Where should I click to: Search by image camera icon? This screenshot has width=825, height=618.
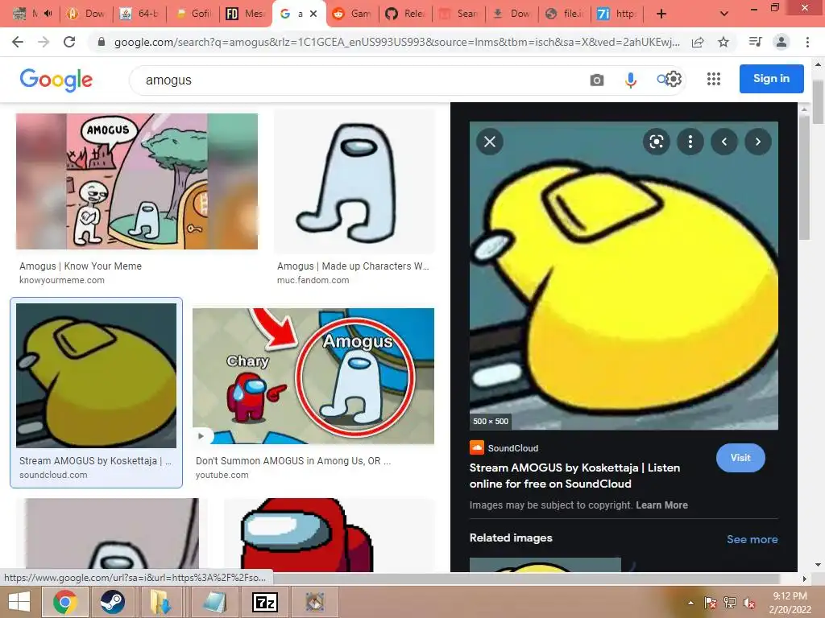point(597,80)
